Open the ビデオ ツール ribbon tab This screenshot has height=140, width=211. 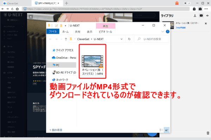105,32
